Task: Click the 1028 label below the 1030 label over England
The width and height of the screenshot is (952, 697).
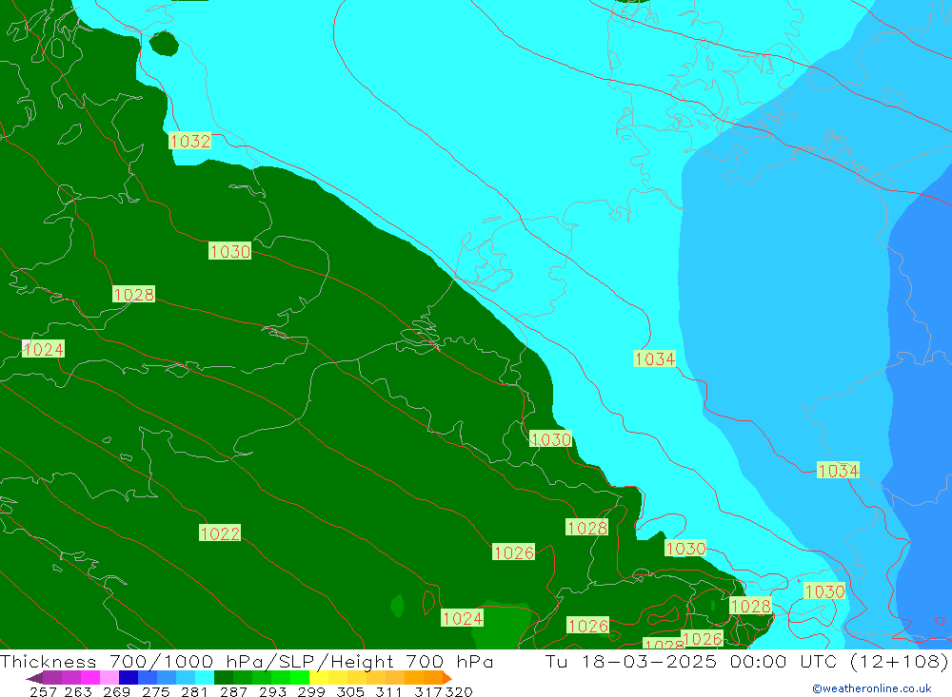Action: [133, 294]
